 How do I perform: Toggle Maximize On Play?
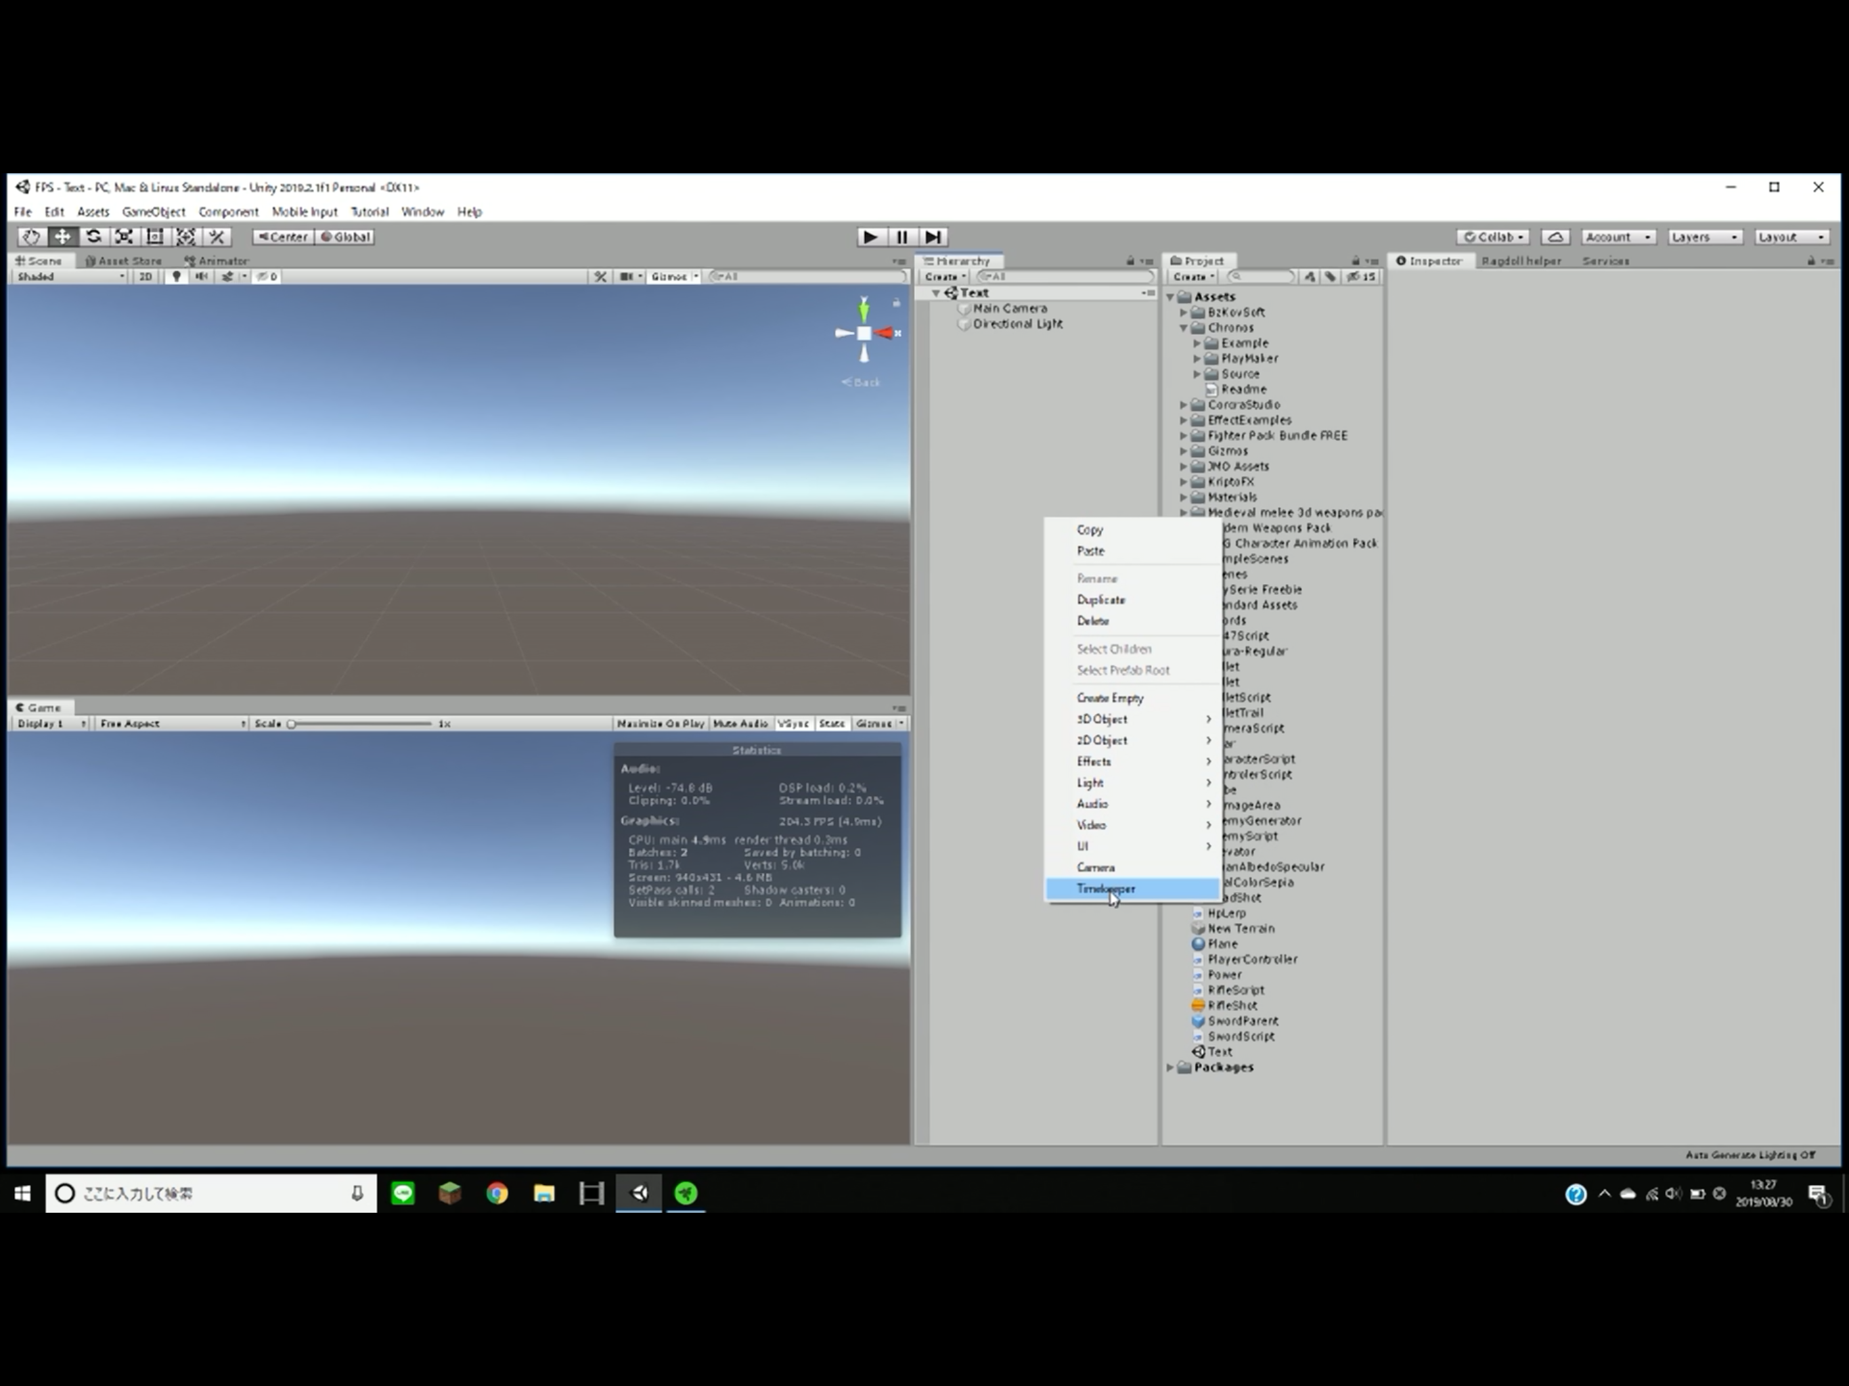tap(661, 723)
